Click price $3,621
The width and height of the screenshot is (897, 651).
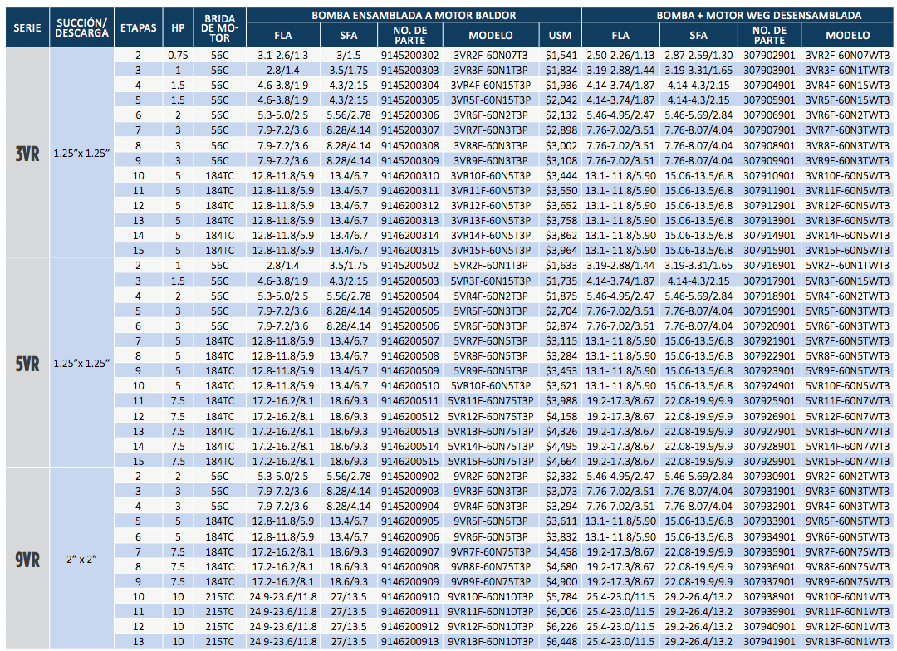coord(561,385)
